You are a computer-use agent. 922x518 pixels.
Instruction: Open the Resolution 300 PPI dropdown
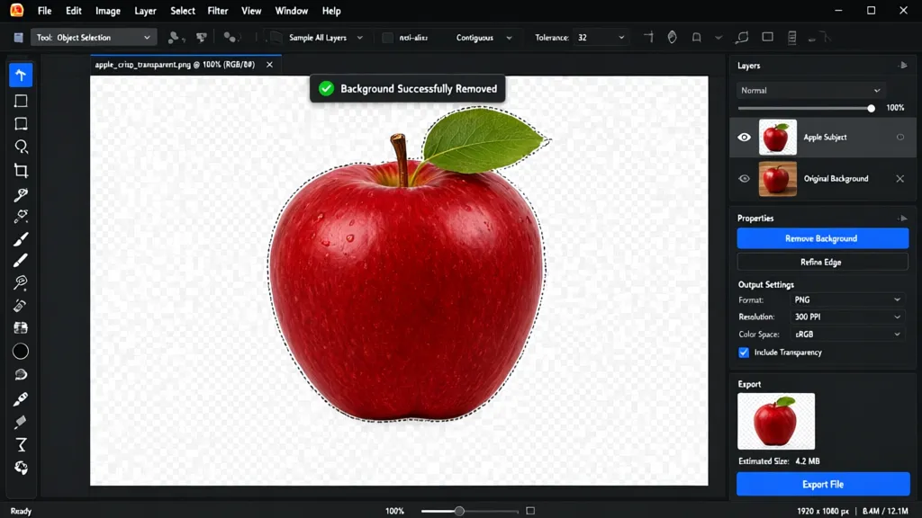point(846,317)
